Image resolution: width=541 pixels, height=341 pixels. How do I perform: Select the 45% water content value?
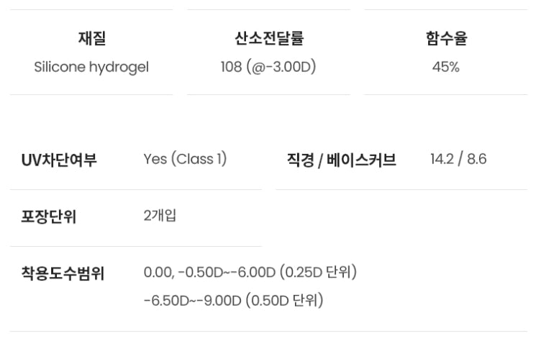coord(446,68)
